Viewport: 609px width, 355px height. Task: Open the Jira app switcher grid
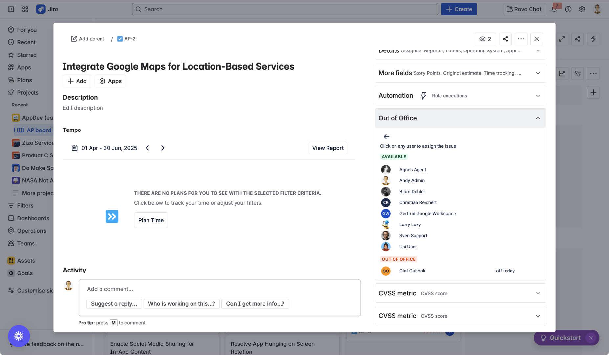click(25, 9)
